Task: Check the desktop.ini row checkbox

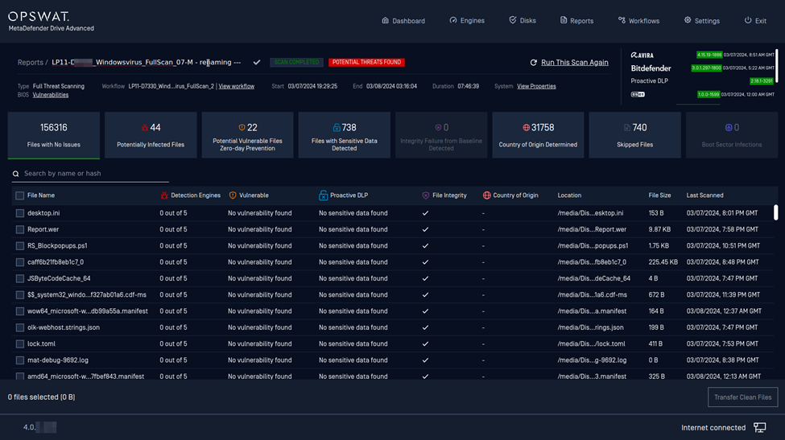Action: coord(19,213)
